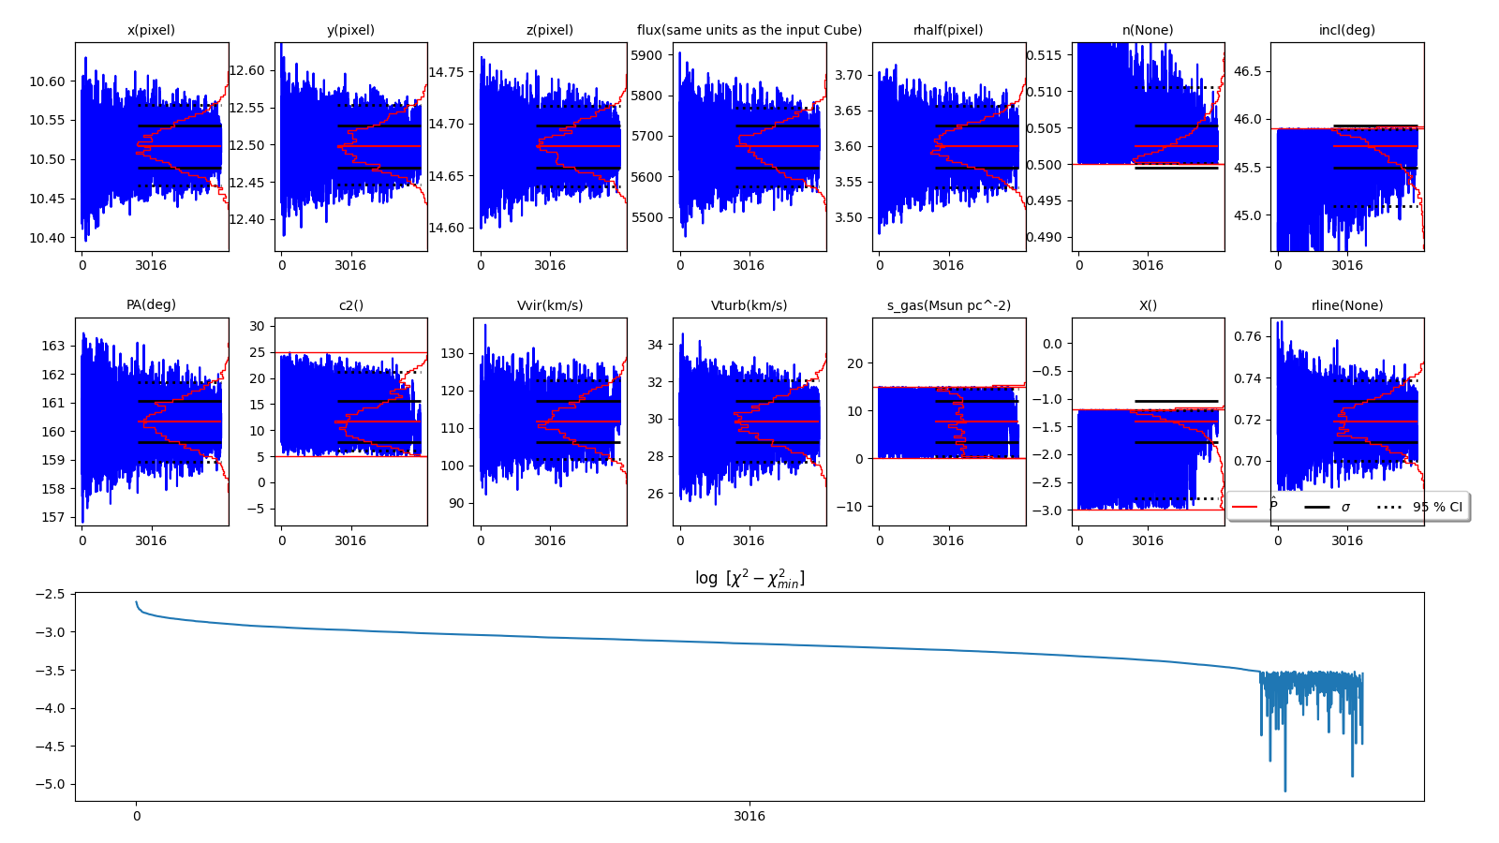Click the x(pixel) subplot title

pyautogui.click(x=151, y=30)
